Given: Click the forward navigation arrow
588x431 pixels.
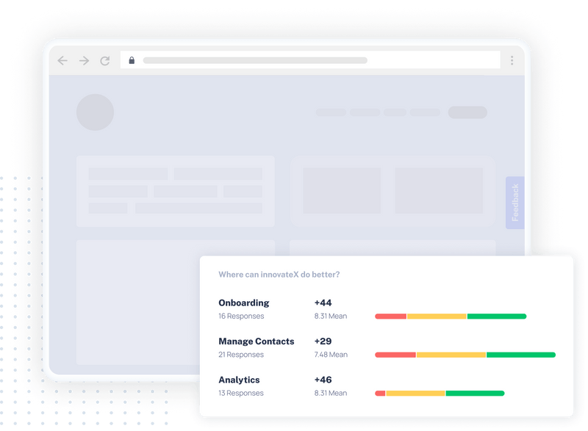Looking at the screenshot, I should coord(83,60).
